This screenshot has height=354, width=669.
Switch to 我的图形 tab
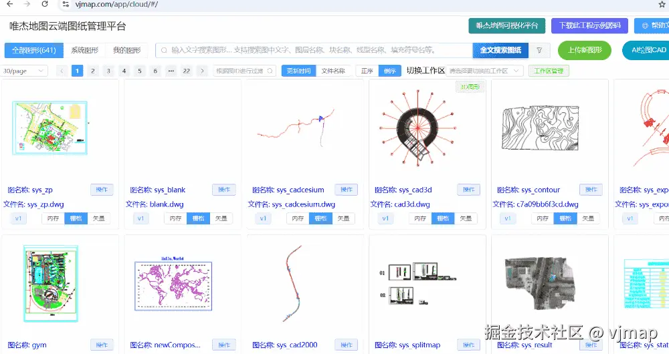[126, 50]
